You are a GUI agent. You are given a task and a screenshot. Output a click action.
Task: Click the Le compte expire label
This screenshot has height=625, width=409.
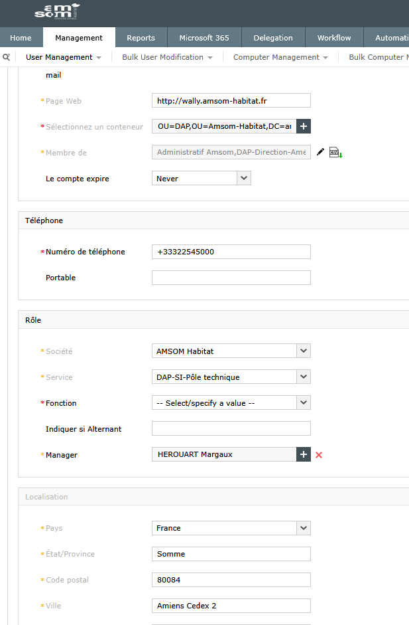point(77,179)
